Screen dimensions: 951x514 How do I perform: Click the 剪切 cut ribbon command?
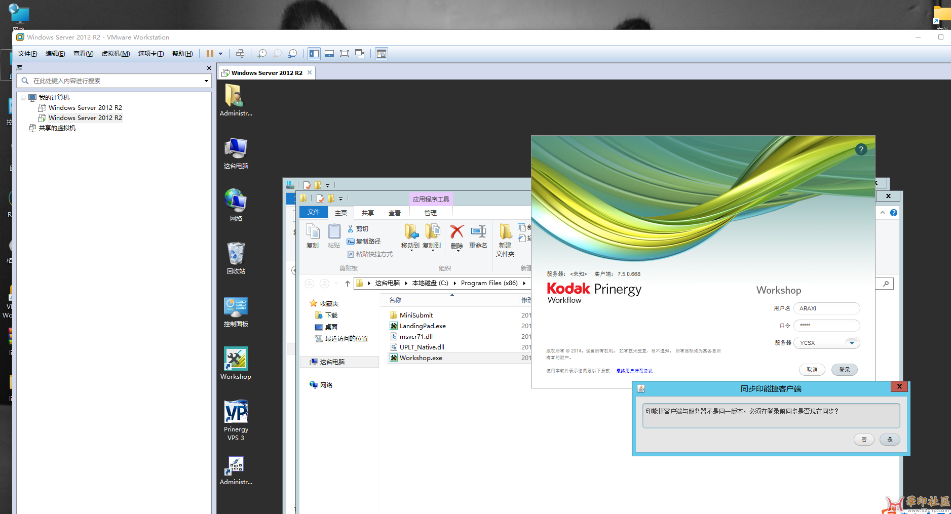coord(358,229)
